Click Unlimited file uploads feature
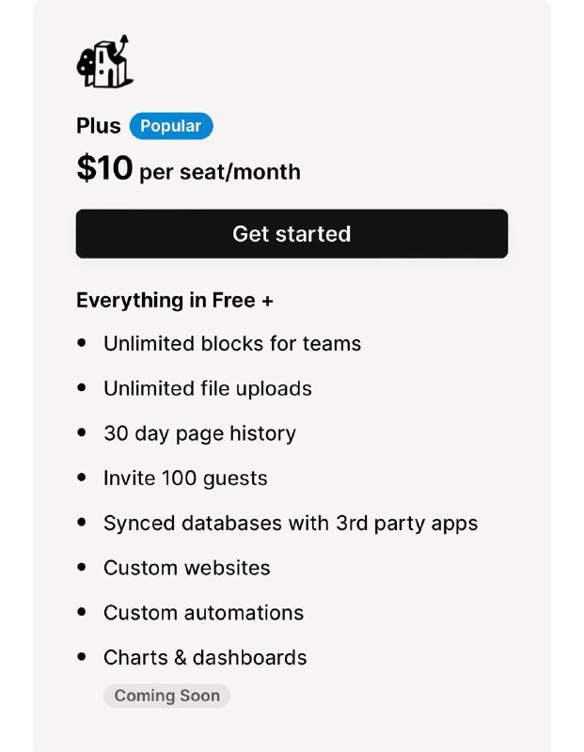 click(x=208, y=389)
